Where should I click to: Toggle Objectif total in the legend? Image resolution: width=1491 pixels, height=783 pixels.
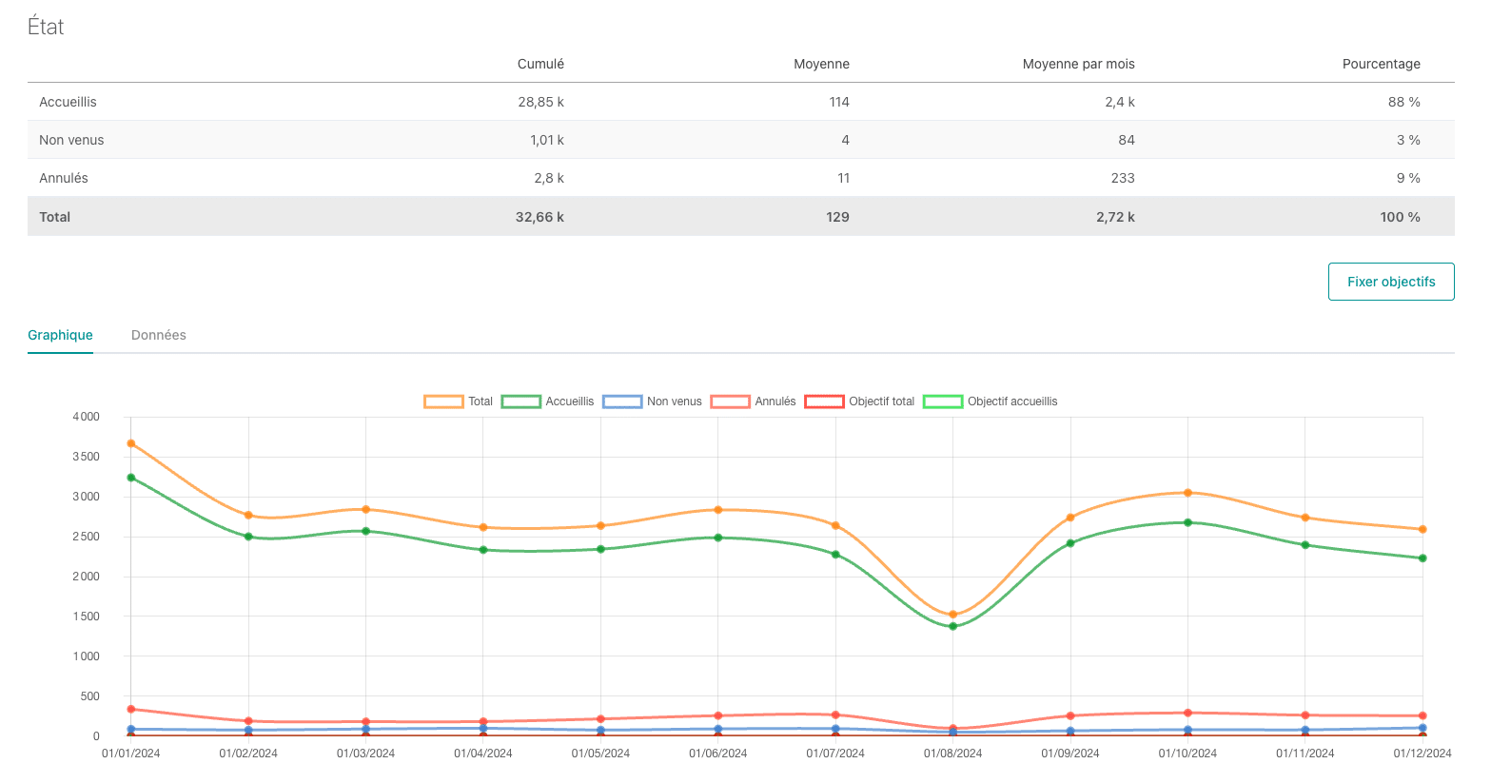pos(824,401)
